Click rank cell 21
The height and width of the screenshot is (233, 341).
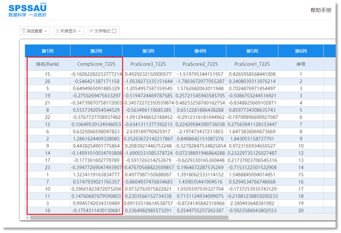click(x=48, y=103)
